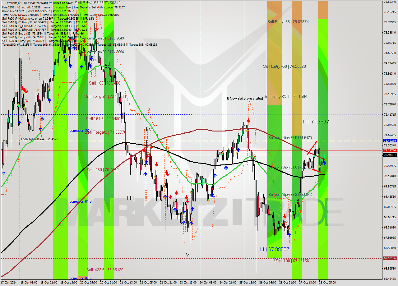
Task: Click the '21 Oct 13:00' time label
Action: [128, 283]
